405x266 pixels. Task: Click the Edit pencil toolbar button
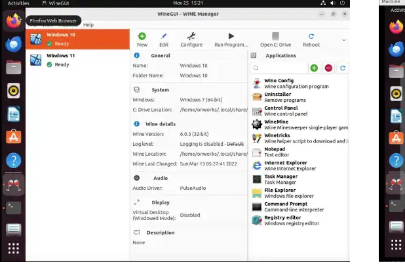[164, 40]
